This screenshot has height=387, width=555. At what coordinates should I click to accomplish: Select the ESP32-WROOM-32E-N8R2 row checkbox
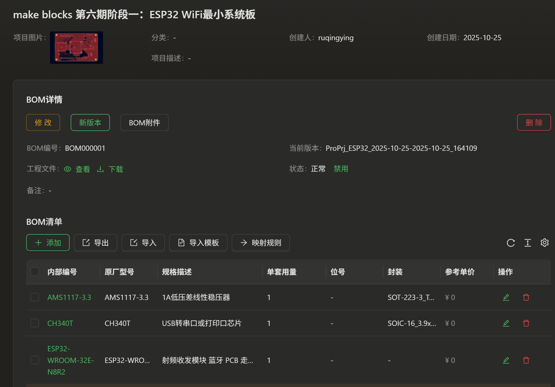pos(35,360)
